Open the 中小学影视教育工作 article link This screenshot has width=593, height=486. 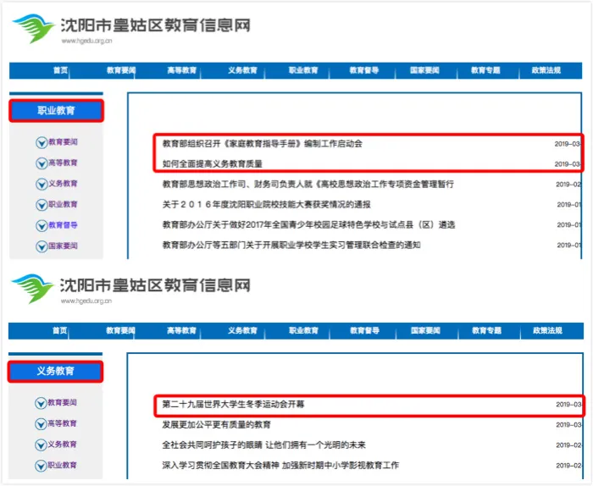(x=280, y=465)
